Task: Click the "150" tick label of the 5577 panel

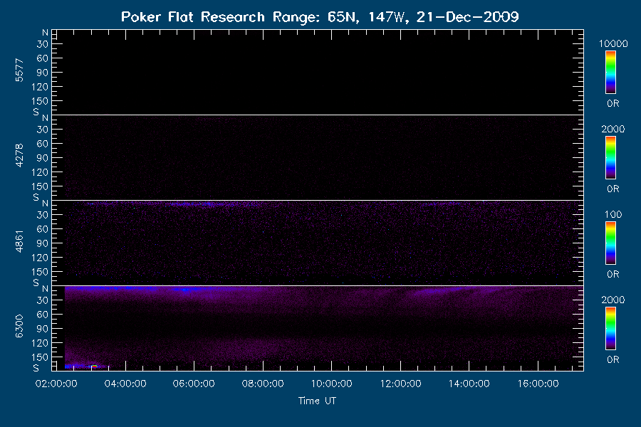Action: pyautogui.click(x=40, y=101)
